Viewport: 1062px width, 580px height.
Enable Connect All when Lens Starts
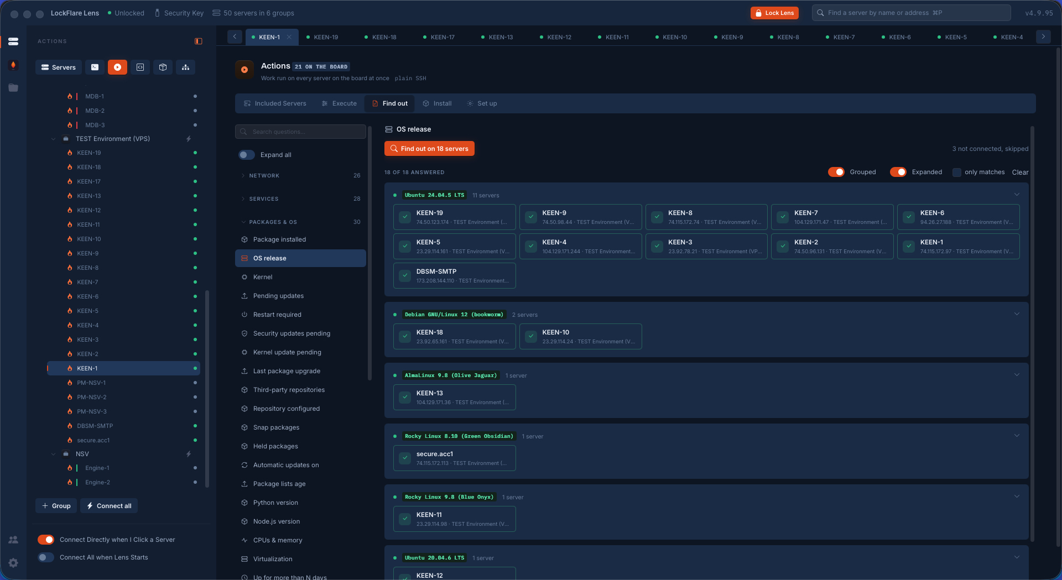click(46, 557)
